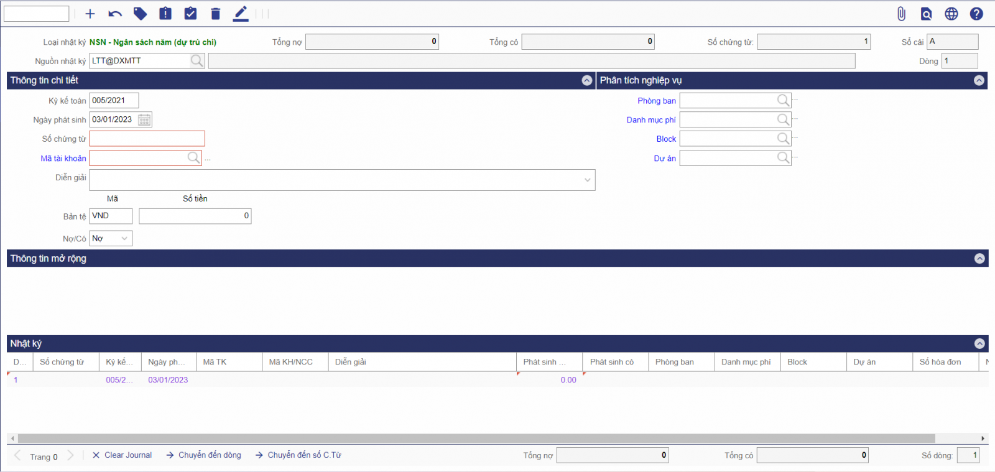The image size is (995, 472).
Task: Click the horizontal scrollbar under journal grid
Action: tap(476, 438)
